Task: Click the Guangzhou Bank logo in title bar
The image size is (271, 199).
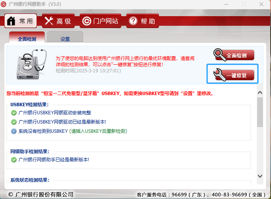Action: click(x=4, y=4)
